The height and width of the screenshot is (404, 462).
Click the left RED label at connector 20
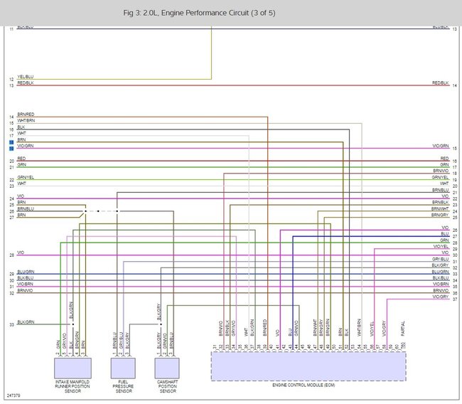point(21,159)
